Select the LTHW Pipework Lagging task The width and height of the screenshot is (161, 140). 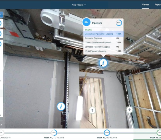[103, 51]
